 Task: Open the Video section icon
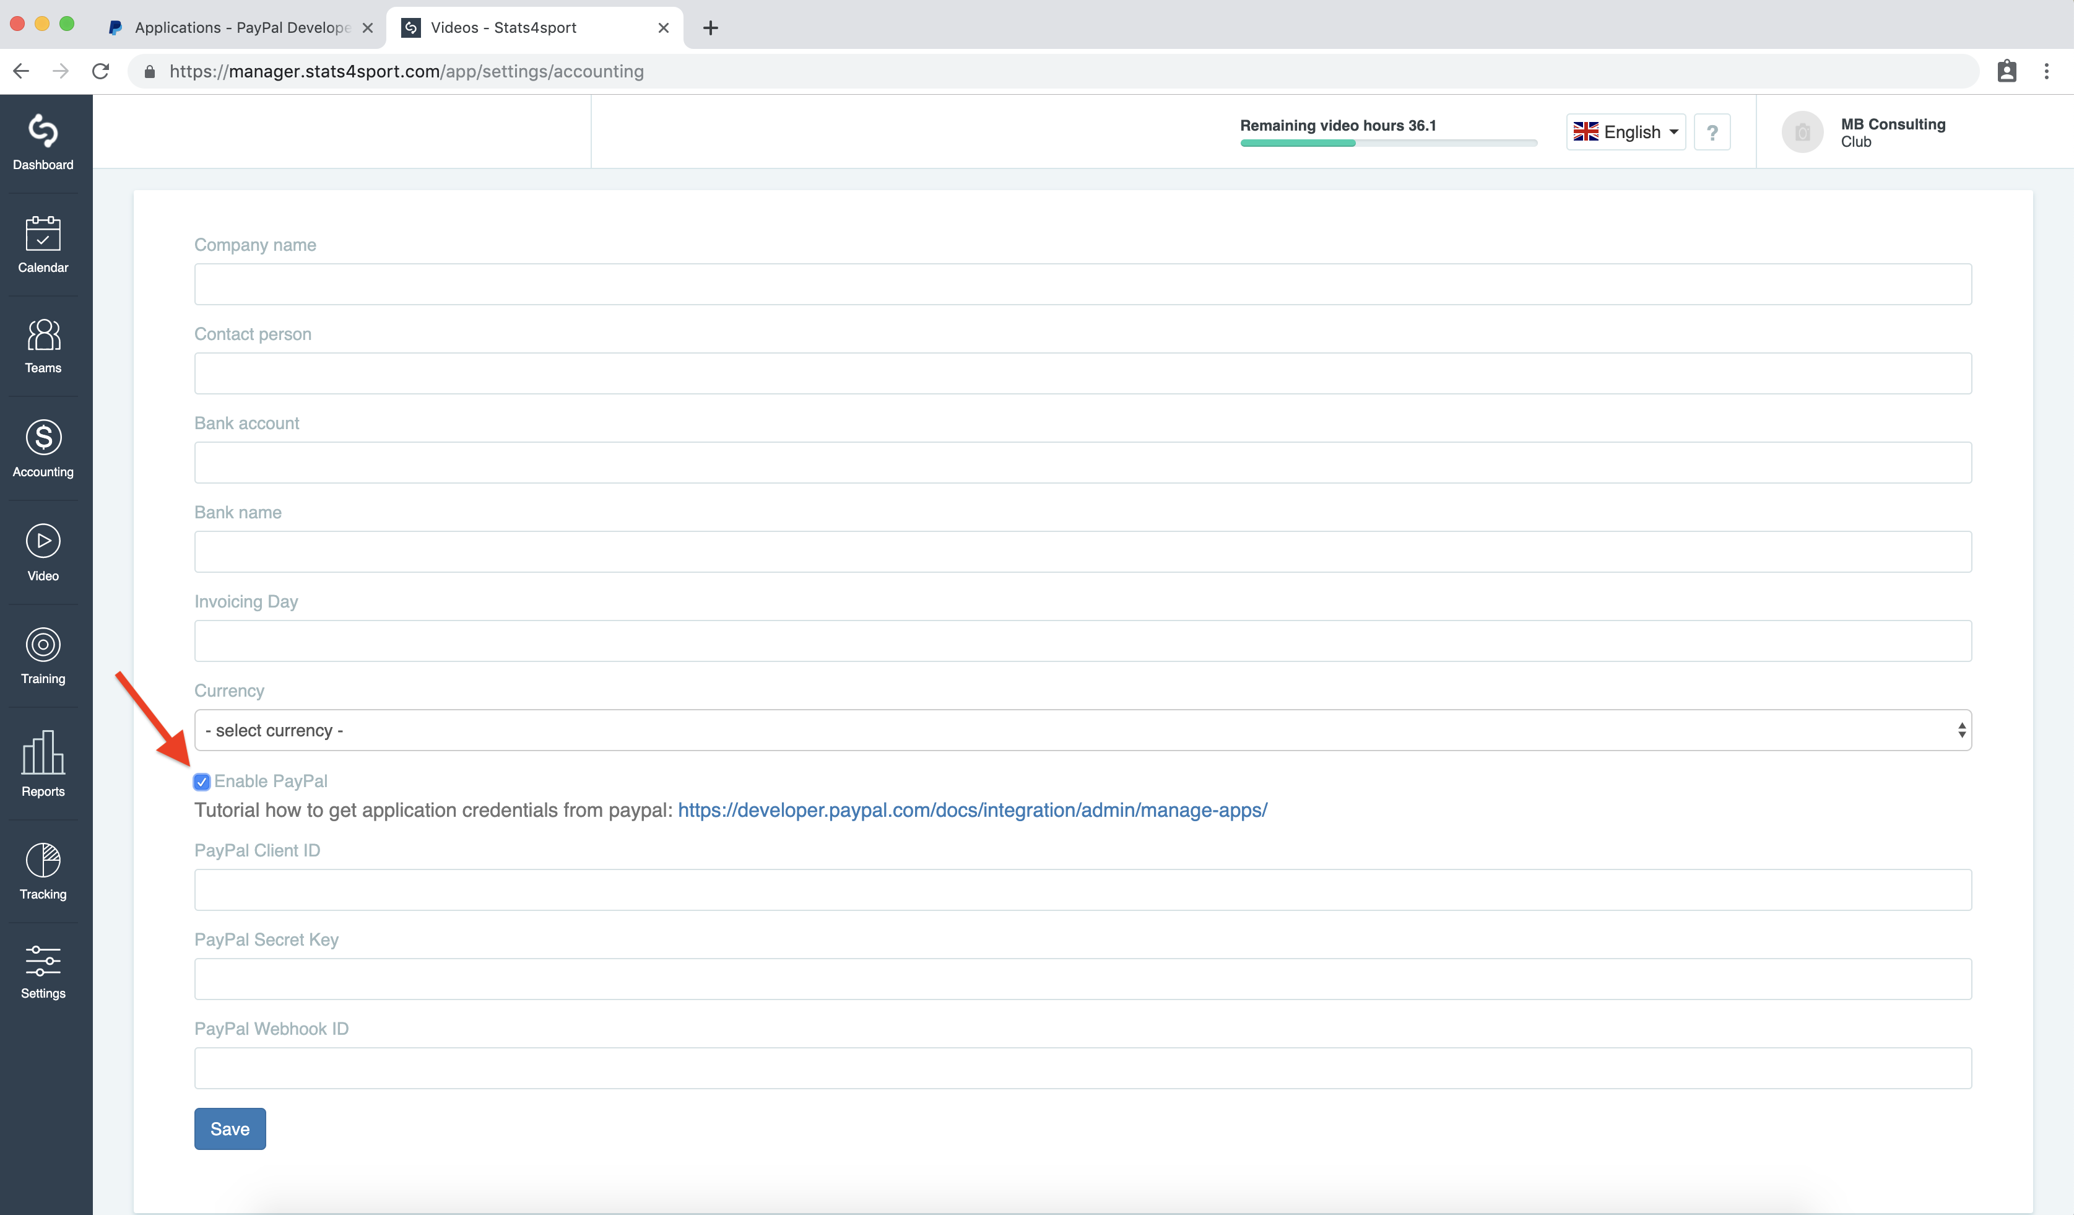click(x=43, y=541)
